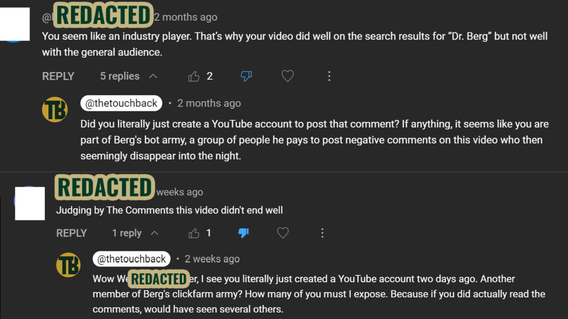
Task: Collapse the 1 reply thread
Action: click(x=135, y=233)
